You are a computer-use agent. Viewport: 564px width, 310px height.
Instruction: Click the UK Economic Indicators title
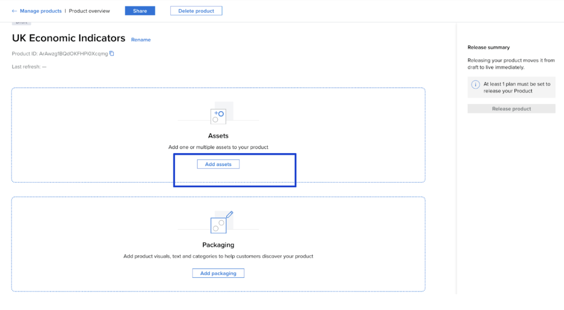pos(69,38)
